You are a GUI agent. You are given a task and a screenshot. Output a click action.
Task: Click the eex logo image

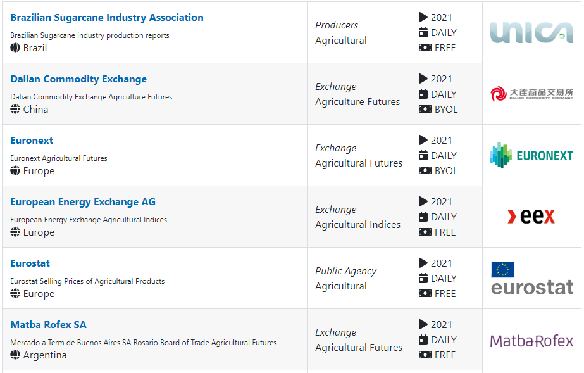pyautogui.click(x=531, y=217)
